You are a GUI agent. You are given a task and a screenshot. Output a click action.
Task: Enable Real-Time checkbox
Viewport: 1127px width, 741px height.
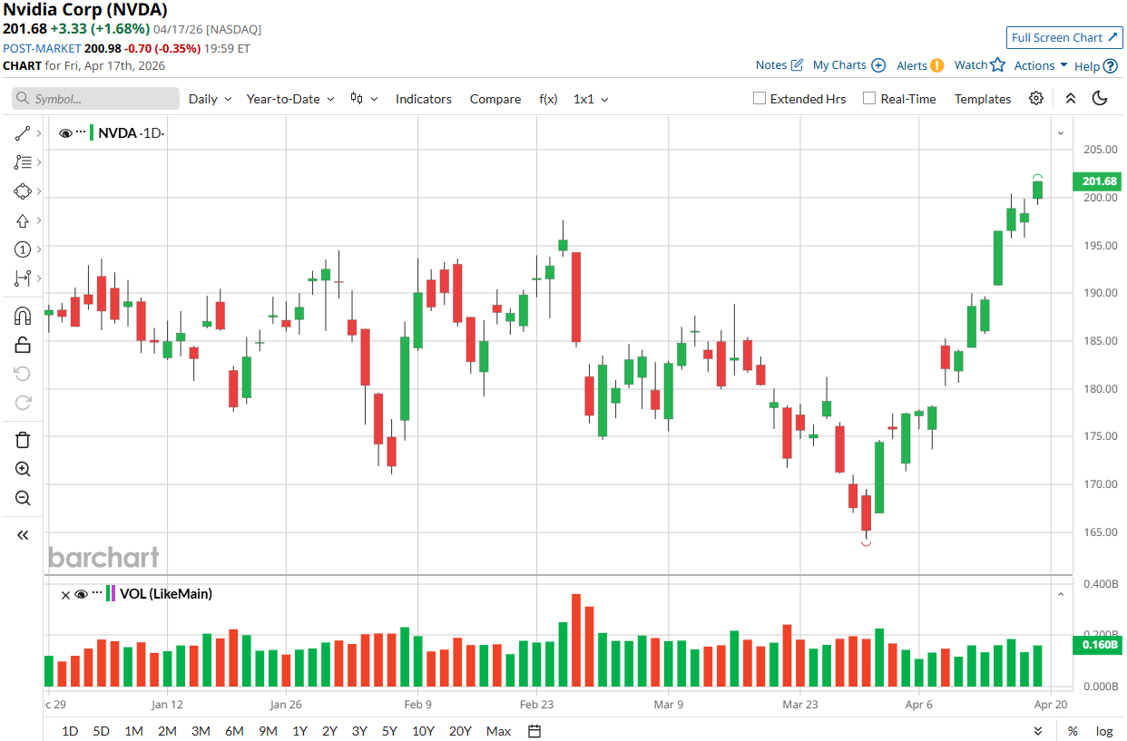(869, 99)
